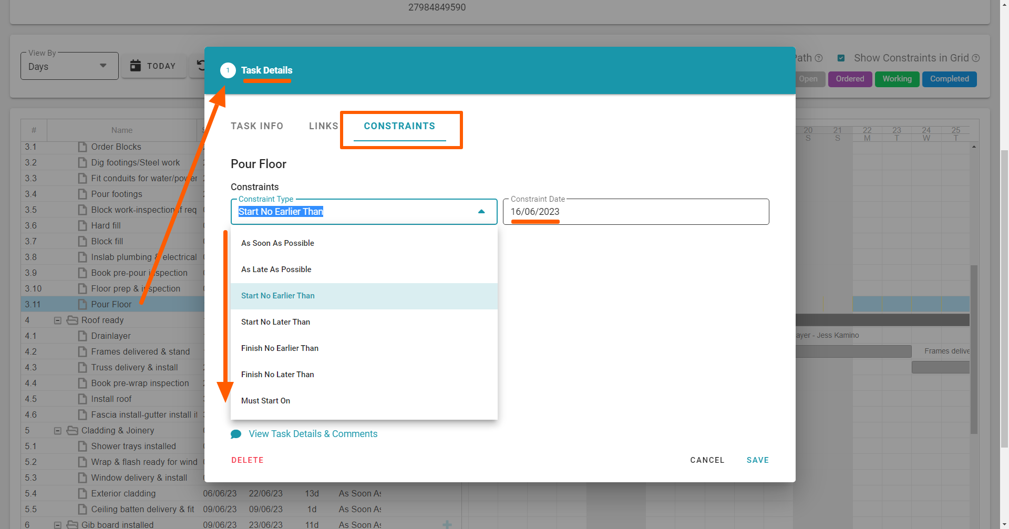Screen dimensions: 1009x529
Task: Open View Task Details & Comments link
Action: pos(313,434)
